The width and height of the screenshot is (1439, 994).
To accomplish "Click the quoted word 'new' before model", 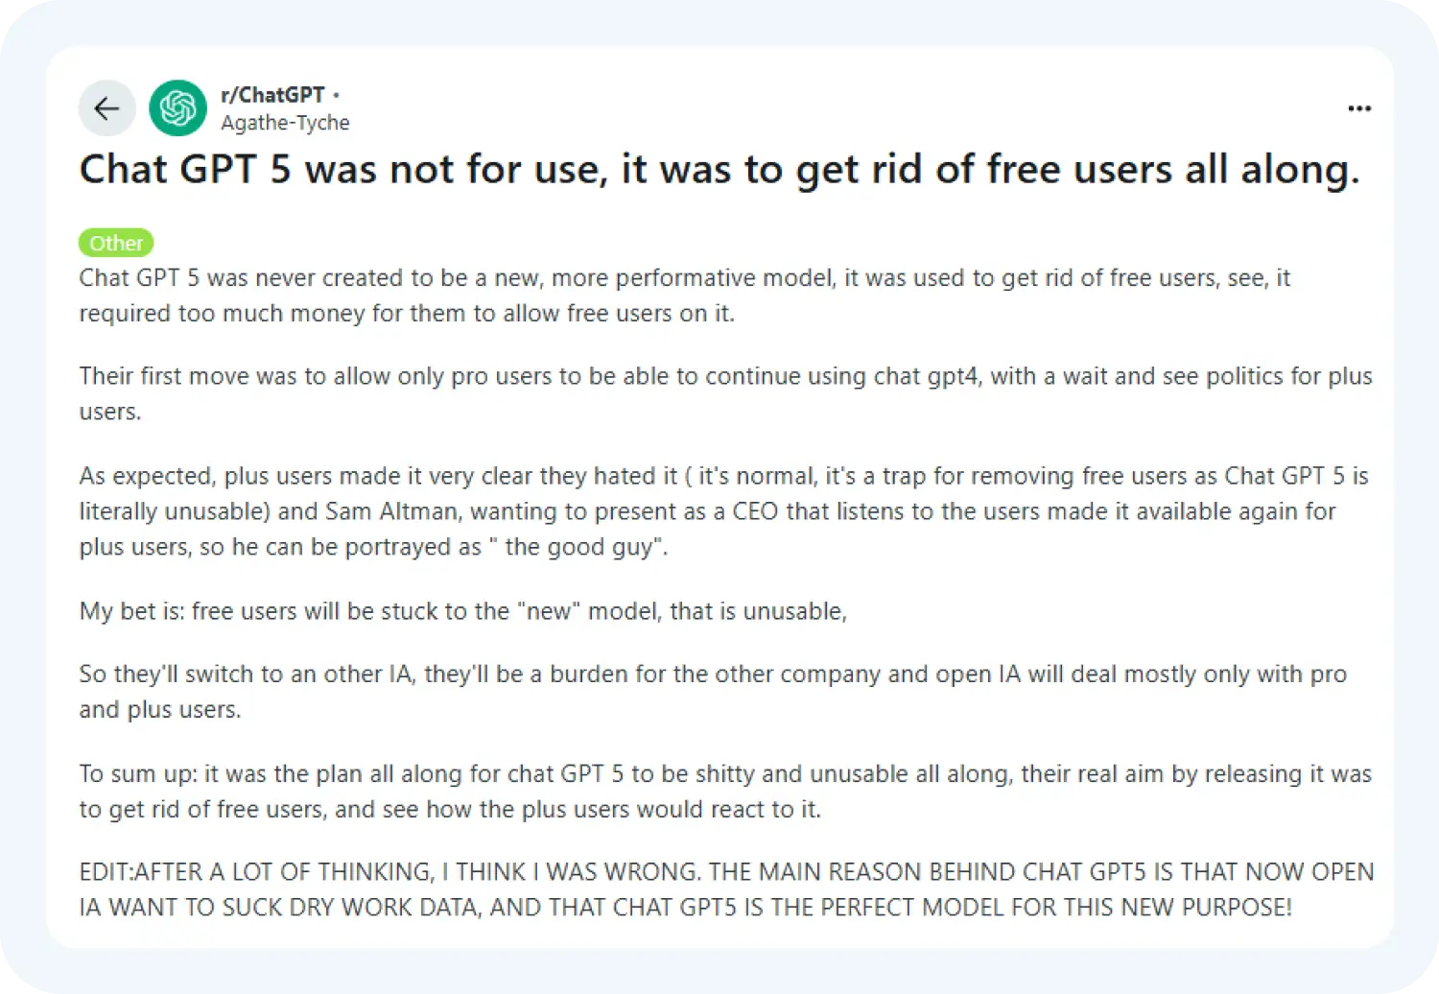I will [549, 611].
